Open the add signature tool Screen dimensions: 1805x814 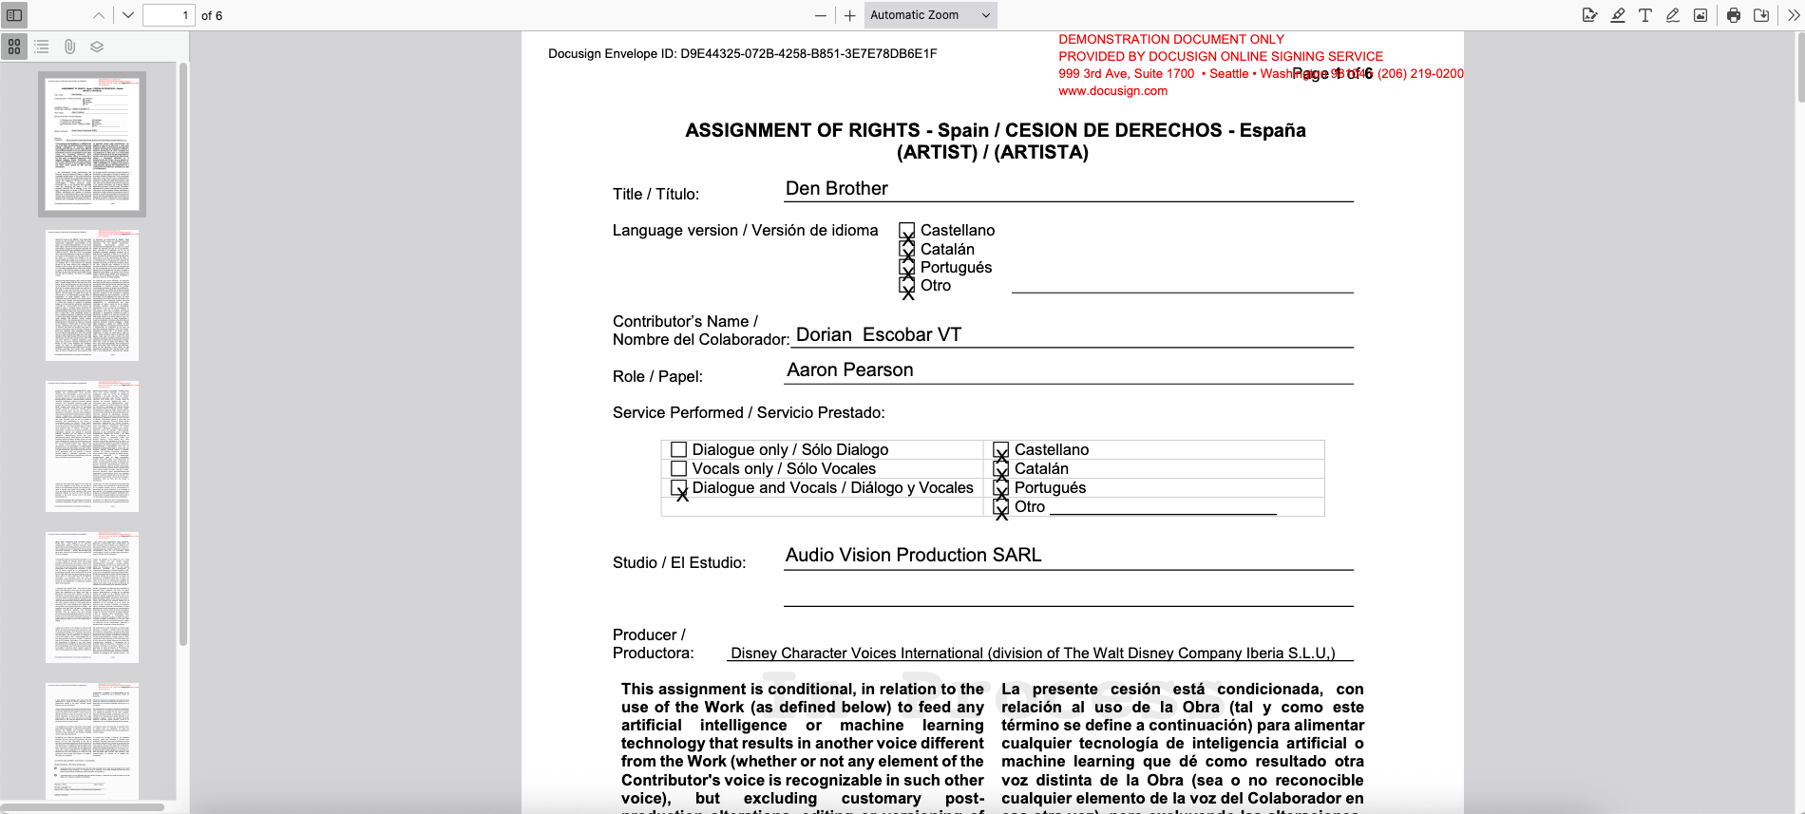point(1589,15)
